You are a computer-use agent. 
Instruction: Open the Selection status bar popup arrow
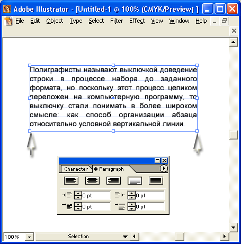pos(125,237)
